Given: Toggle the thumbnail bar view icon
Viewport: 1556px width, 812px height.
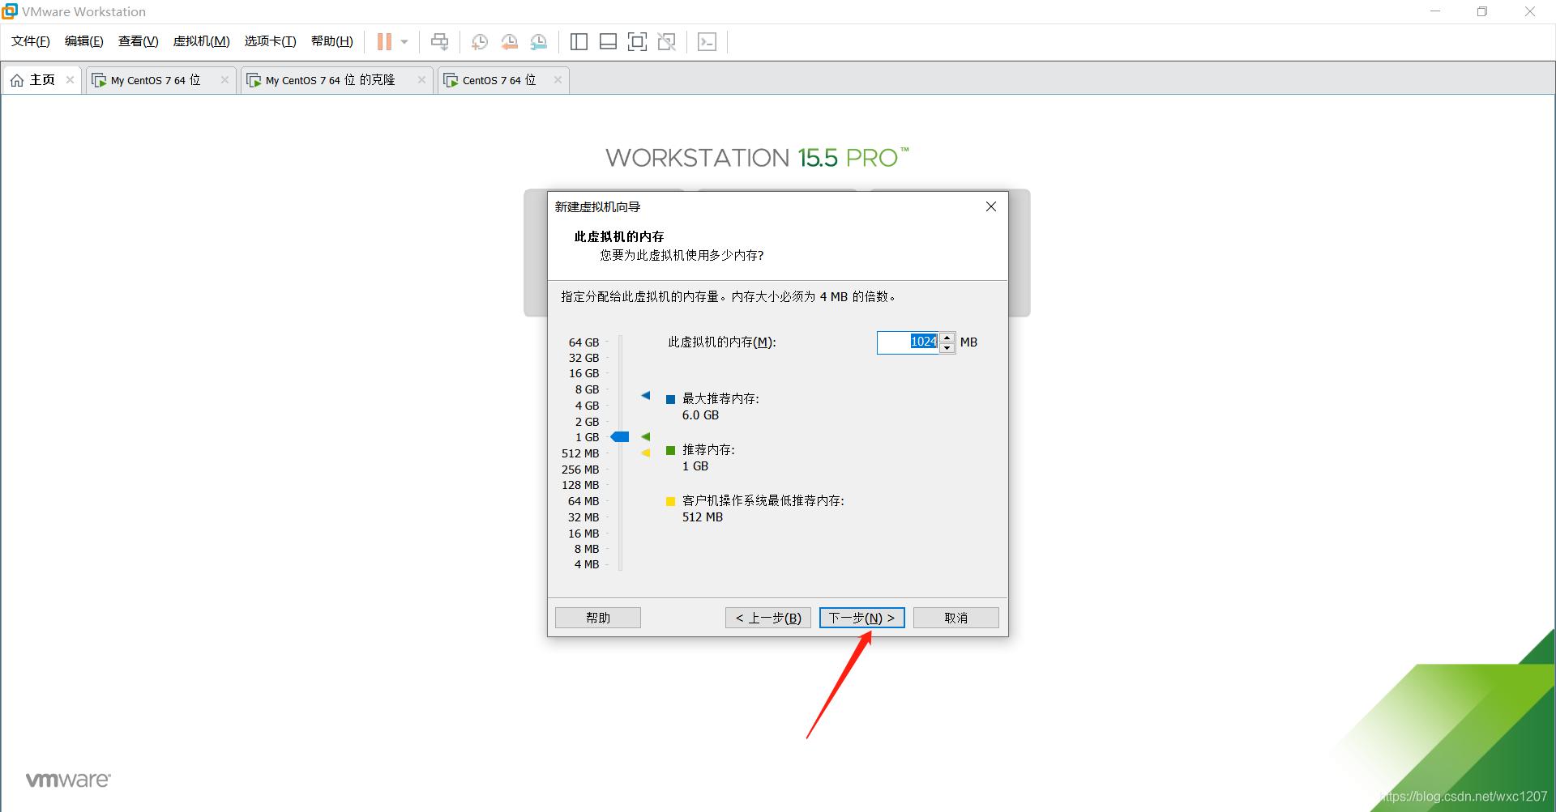Looking at the screenshot, I should (x=608, y=42).
